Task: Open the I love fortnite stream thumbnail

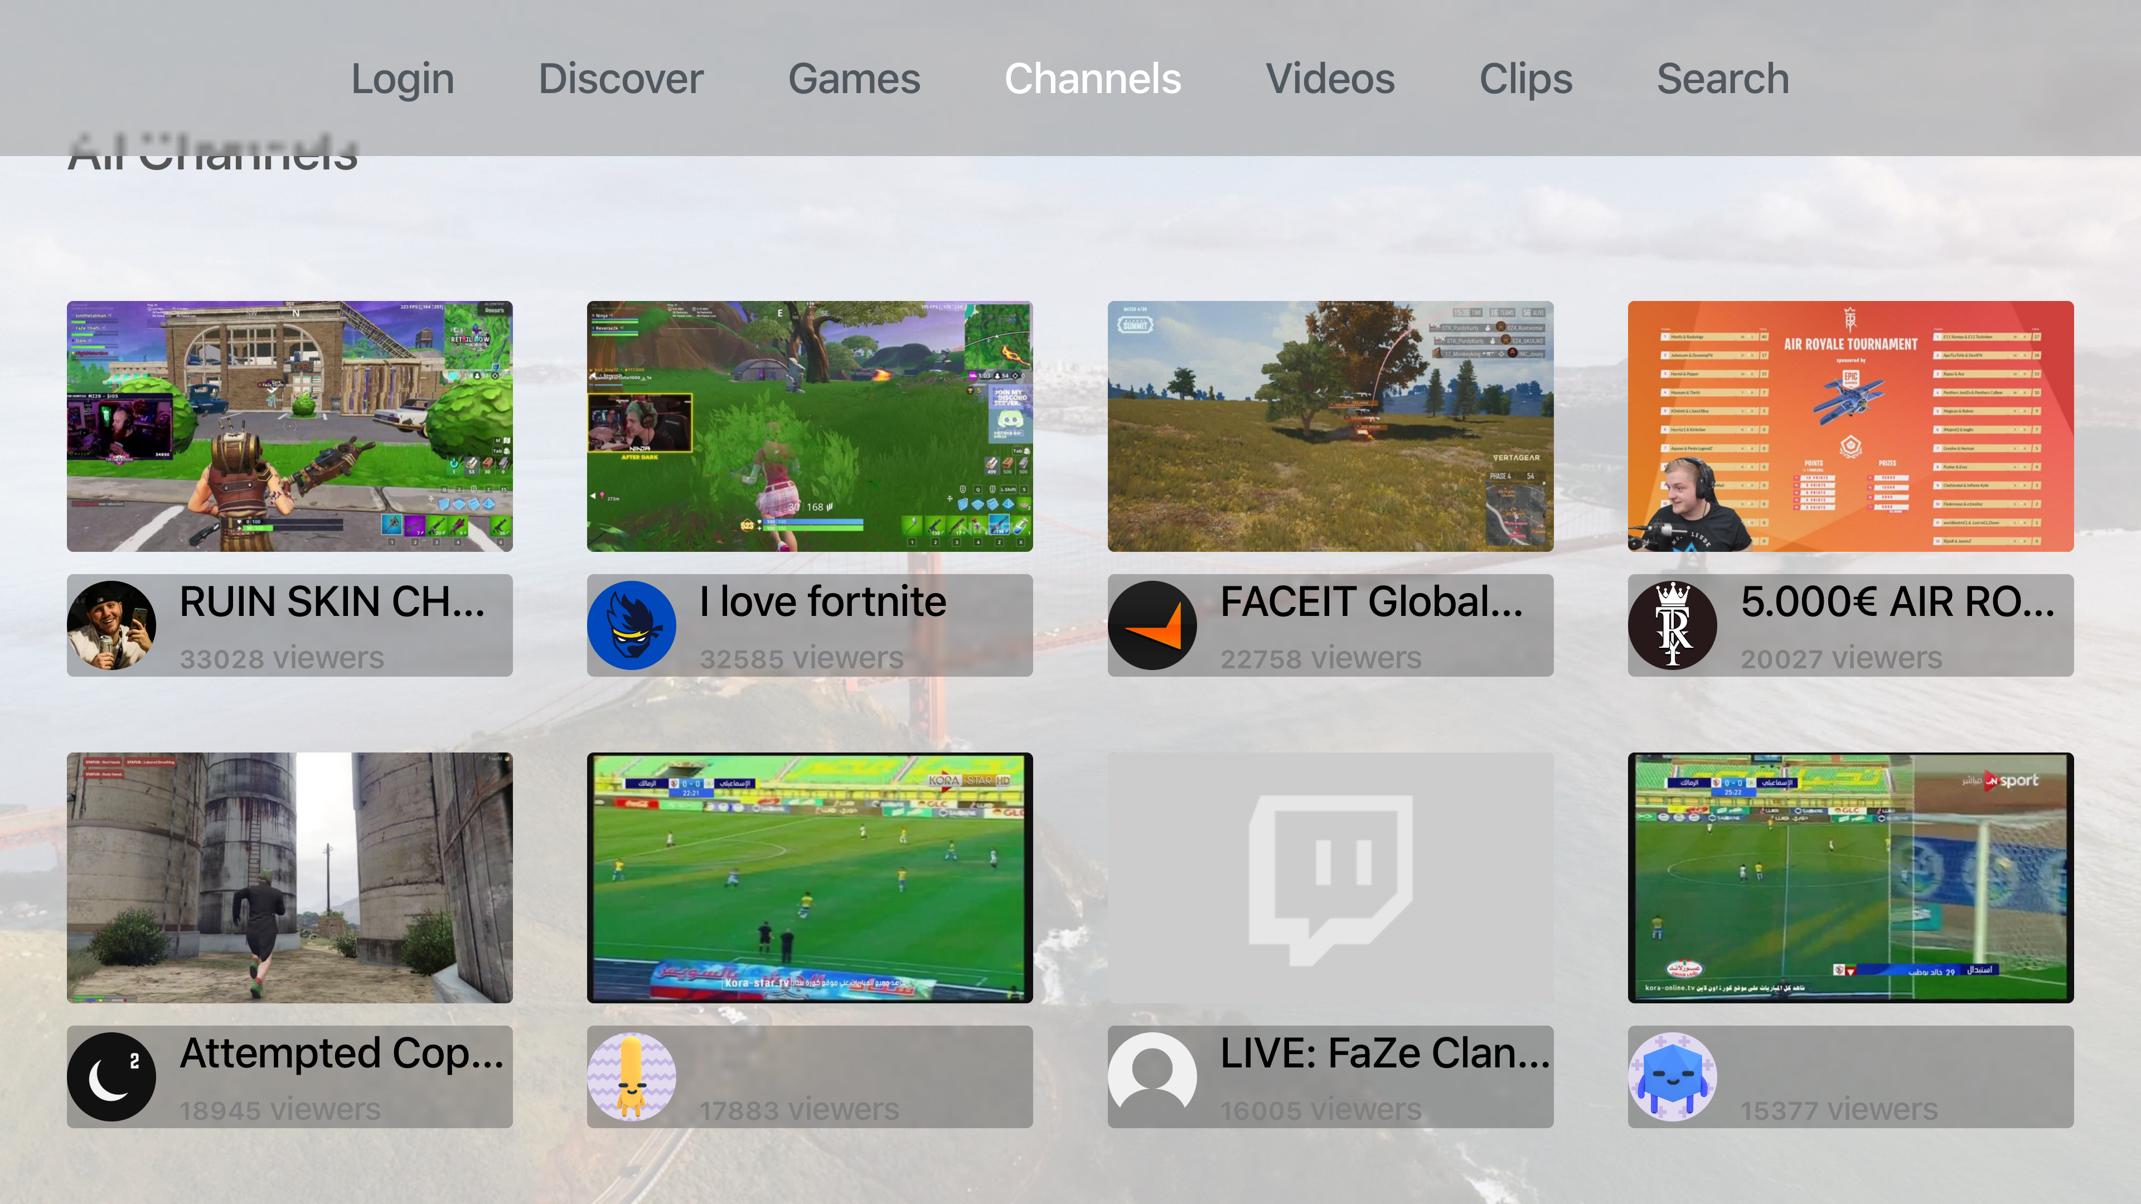Action: (x=810, y=425)
